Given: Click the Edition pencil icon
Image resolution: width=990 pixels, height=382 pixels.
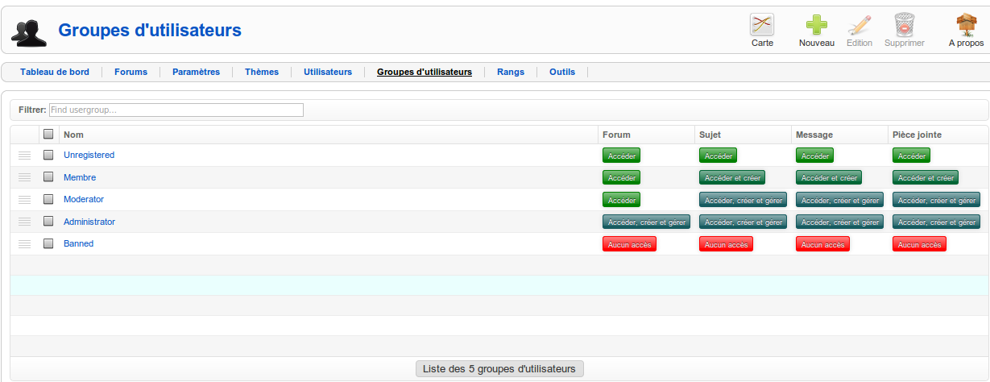Looking at the screenshot, I should [x=859, y=25].
